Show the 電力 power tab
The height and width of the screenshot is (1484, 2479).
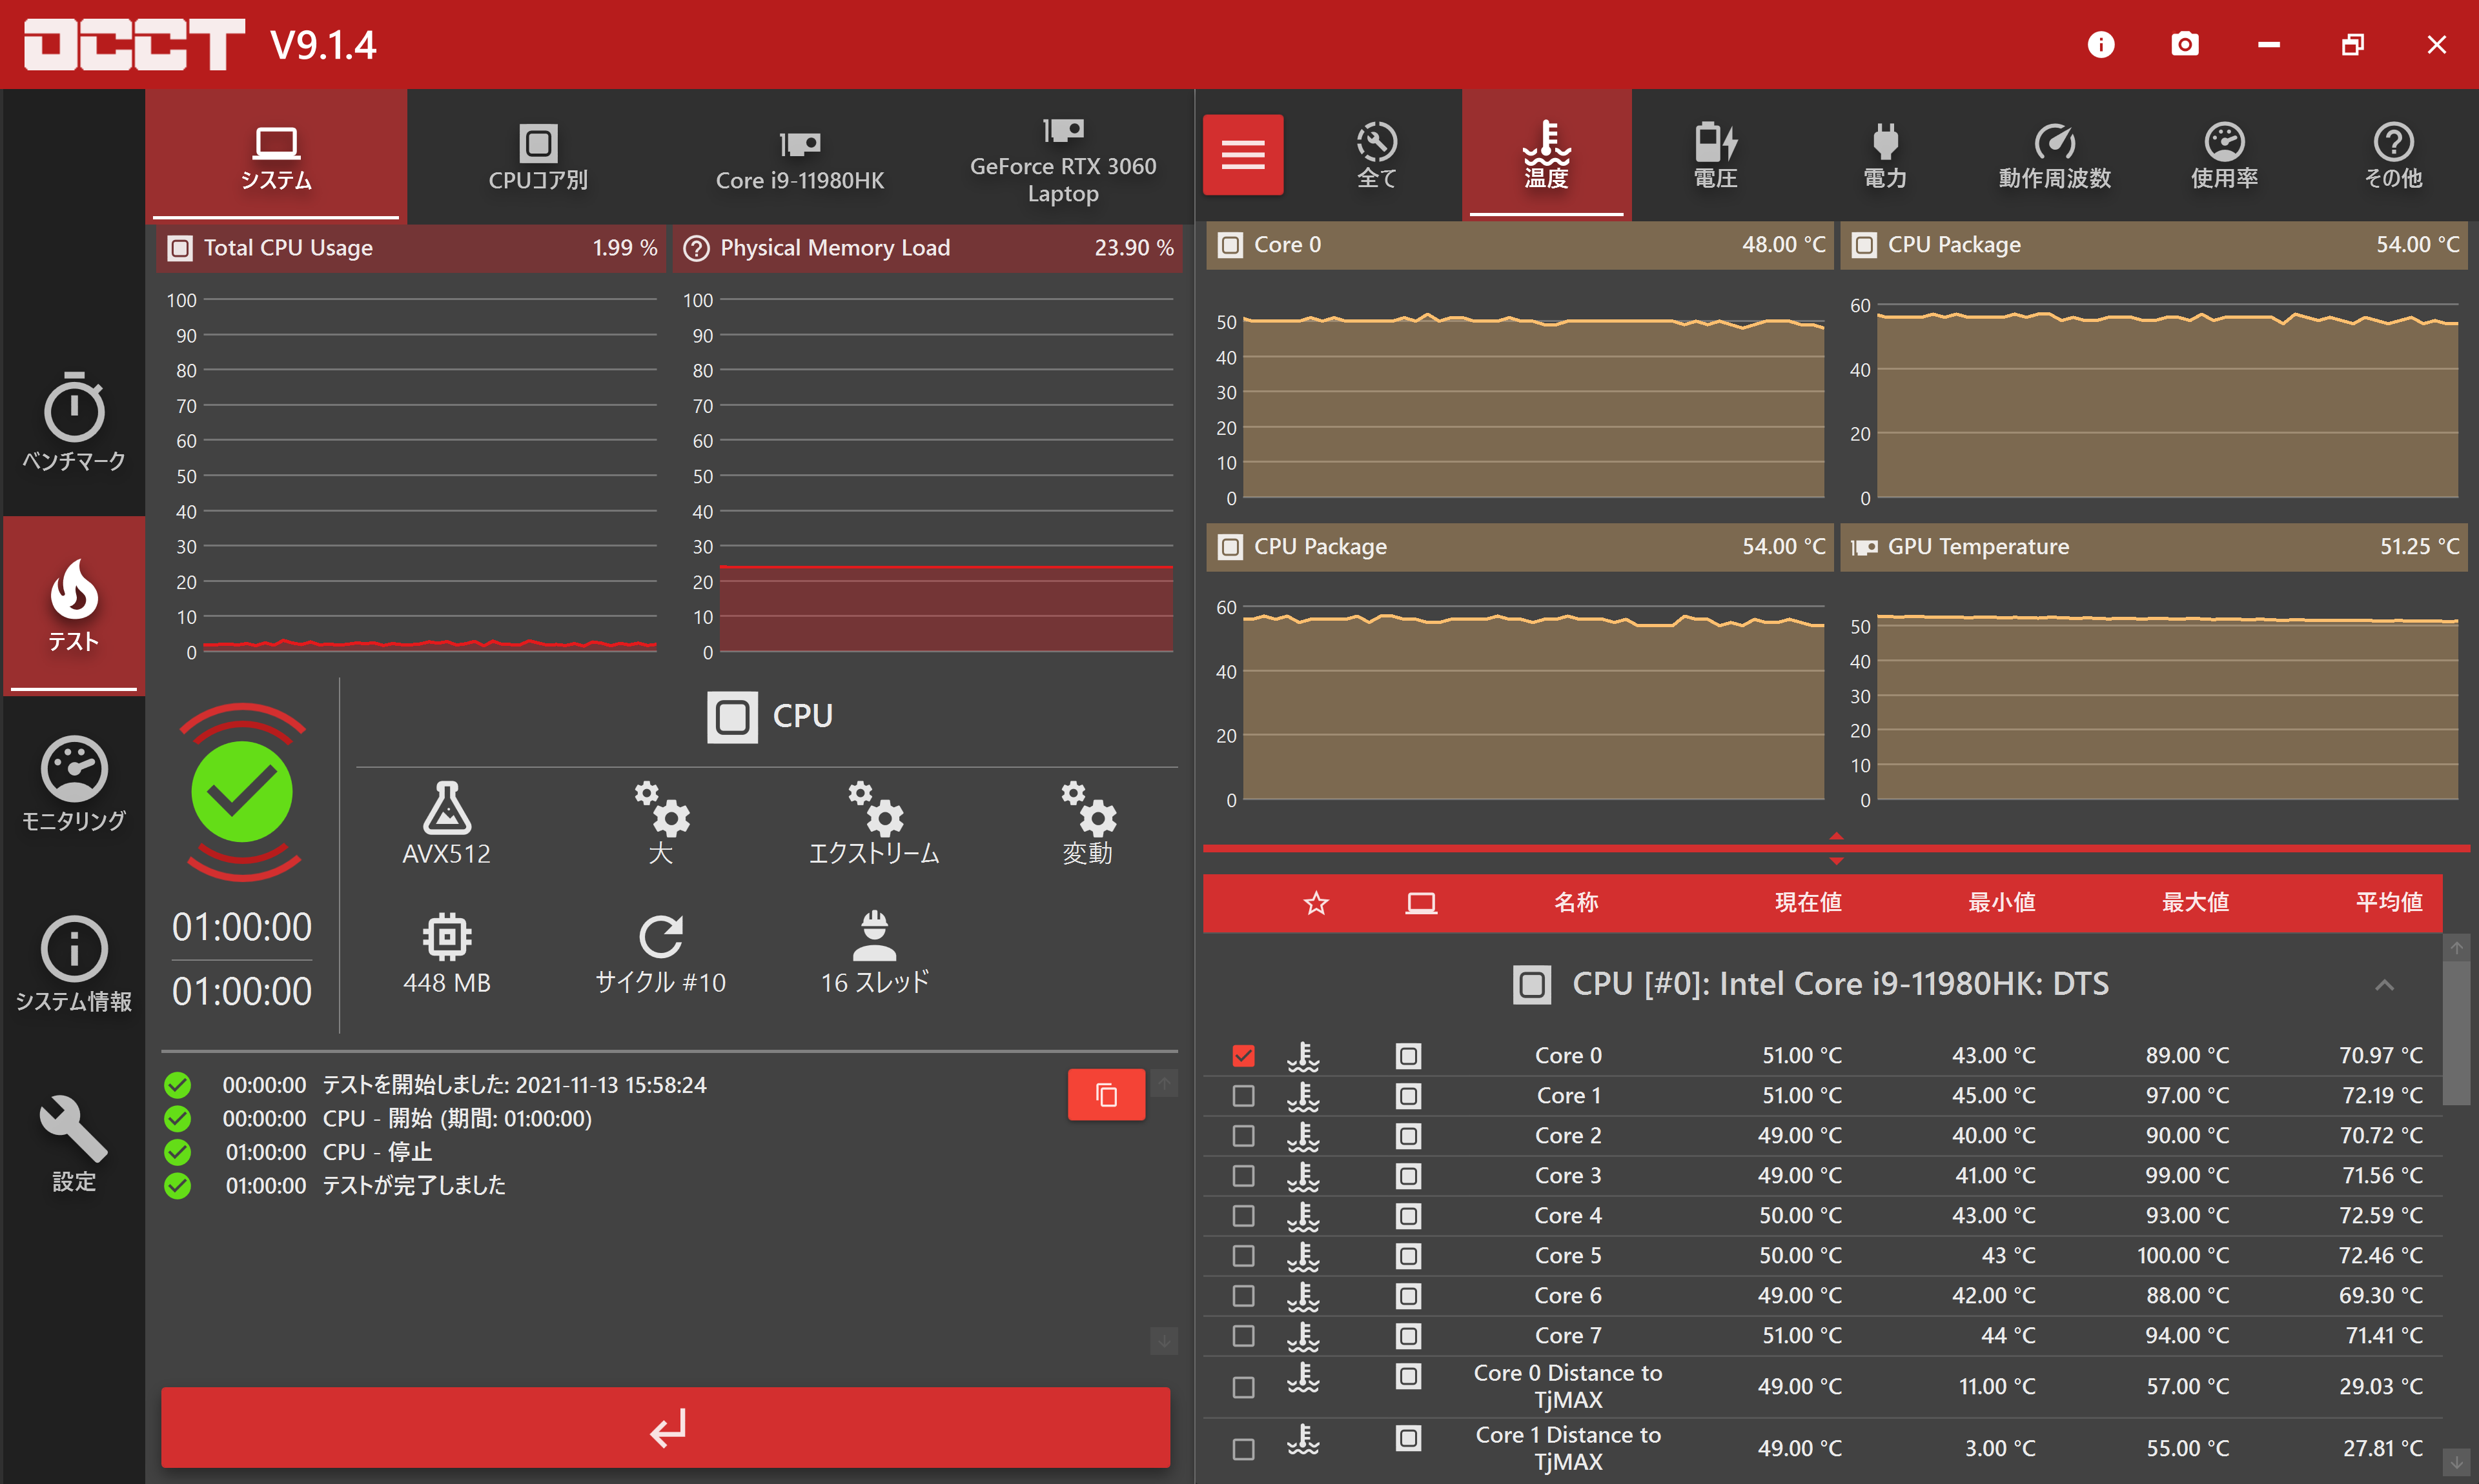click(x=1885, y=154)
